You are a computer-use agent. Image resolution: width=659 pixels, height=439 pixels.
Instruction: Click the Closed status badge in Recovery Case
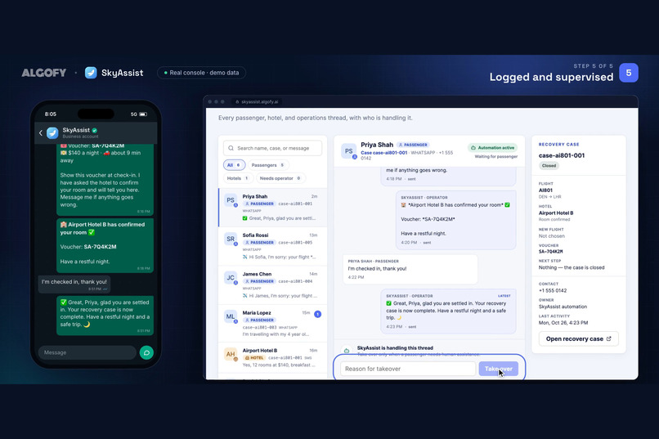click(x=549, y=165)
